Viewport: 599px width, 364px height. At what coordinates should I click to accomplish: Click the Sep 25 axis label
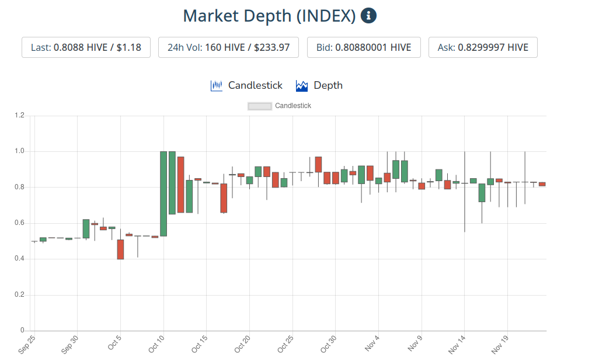coord(27,344)
